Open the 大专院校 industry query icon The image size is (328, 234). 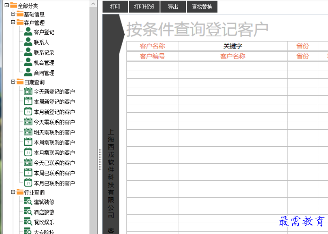(27, 231)
